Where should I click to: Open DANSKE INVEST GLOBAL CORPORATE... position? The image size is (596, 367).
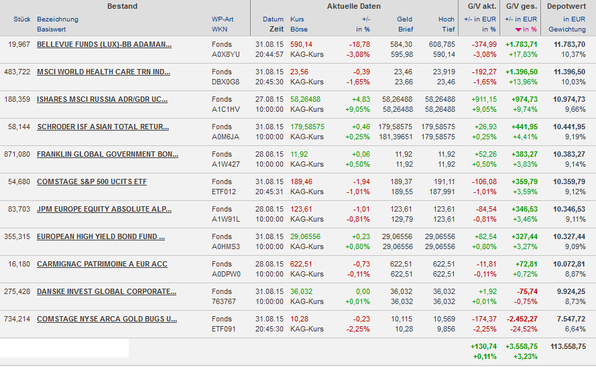107,291
